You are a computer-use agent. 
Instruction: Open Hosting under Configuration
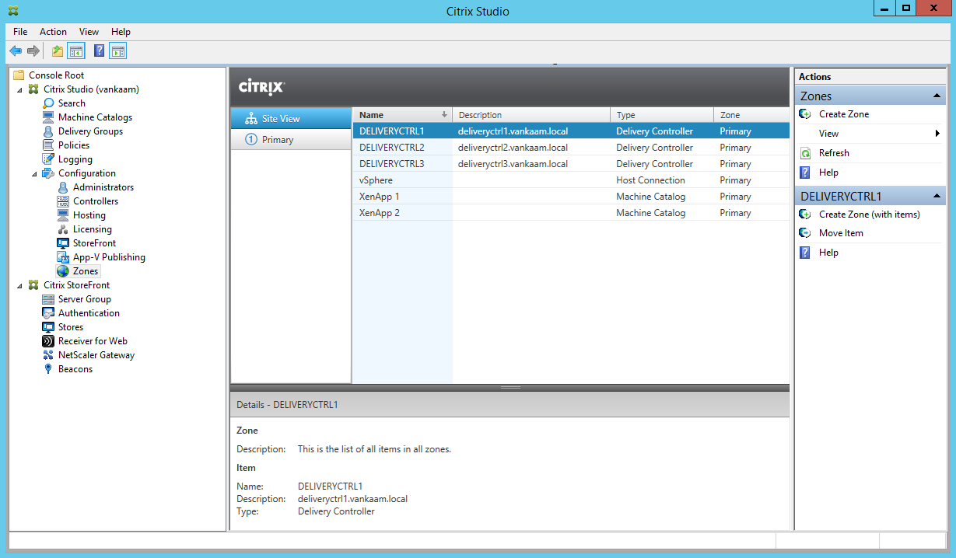tap(89, 215)
